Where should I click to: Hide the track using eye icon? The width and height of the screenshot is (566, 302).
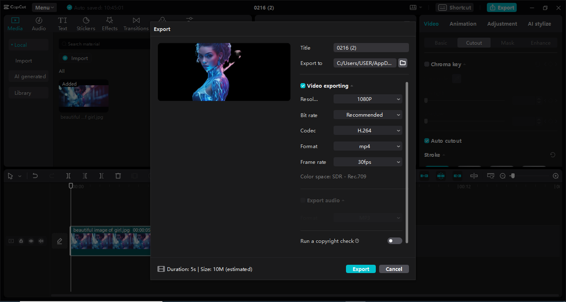coord(31,241)
